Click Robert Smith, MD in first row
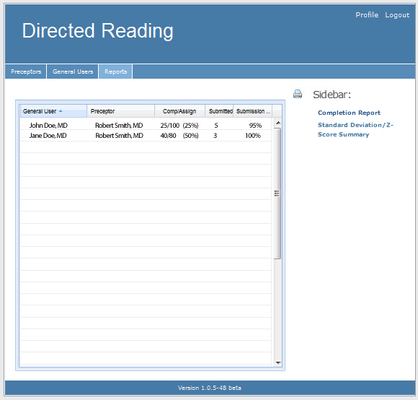Viewport: 418px width, 400px height. point(119,125)
